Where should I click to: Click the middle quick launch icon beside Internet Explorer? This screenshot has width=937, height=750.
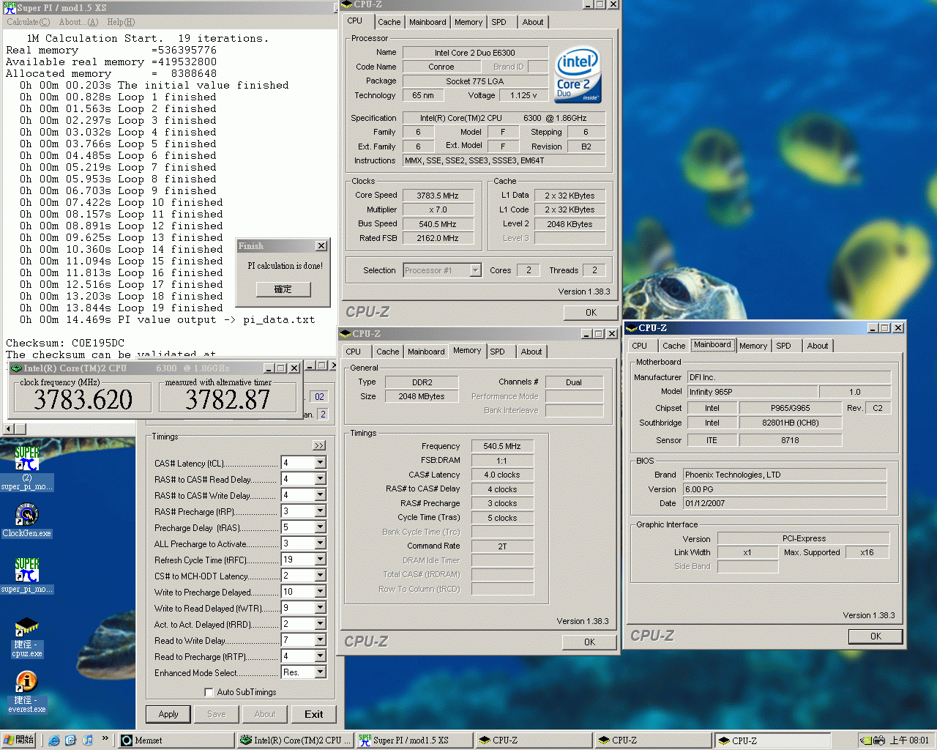(71, 740)
